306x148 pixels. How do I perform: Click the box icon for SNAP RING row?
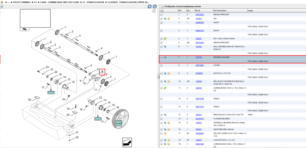(168, 129)
